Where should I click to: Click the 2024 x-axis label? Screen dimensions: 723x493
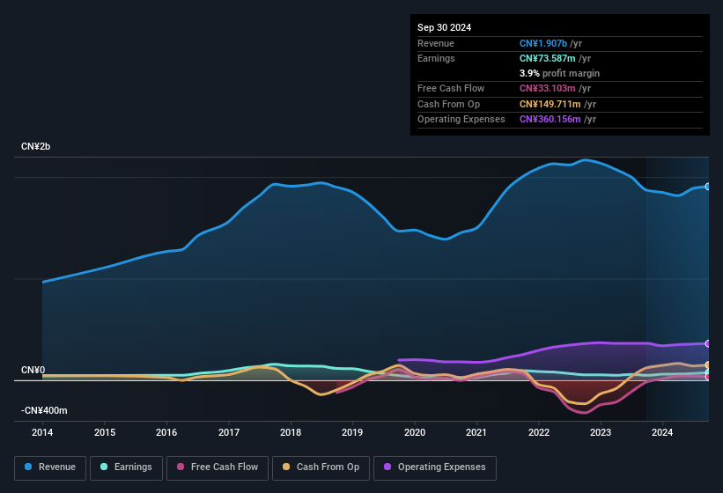click(x=662, y=432)
